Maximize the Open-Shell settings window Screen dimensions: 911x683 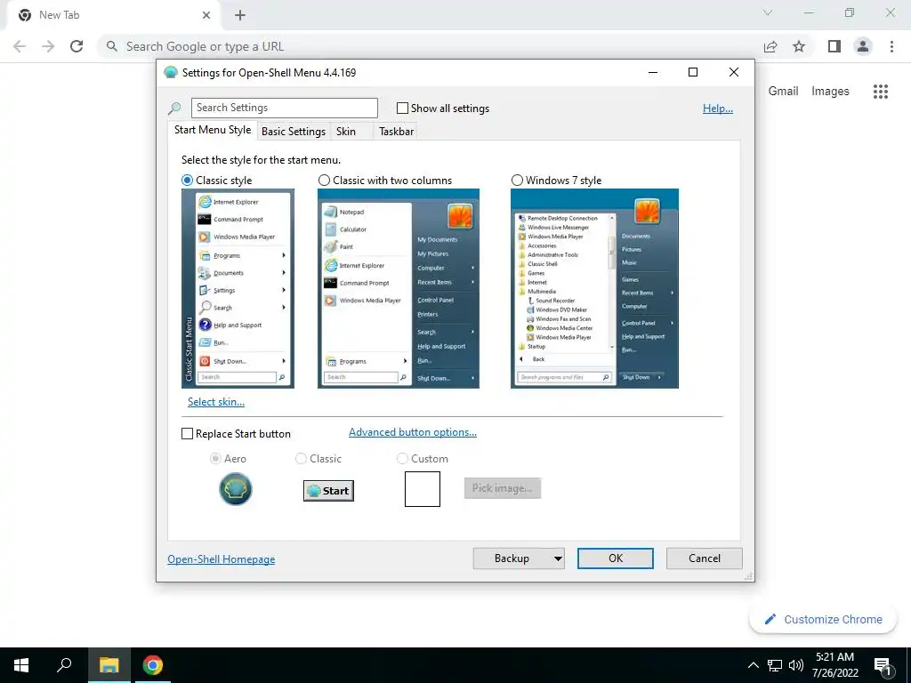pos(693,73)
